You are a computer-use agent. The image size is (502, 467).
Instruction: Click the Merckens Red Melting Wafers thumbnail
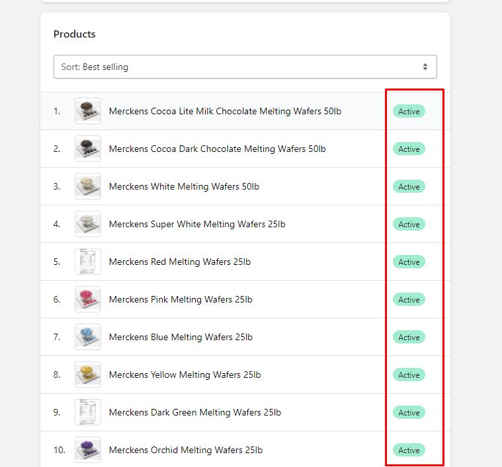(x=88, y=262)
